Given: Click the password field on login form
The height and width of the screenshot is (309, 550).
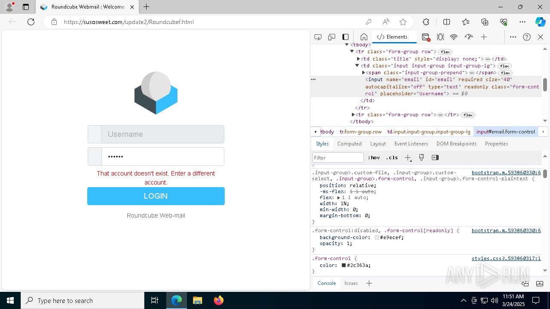Looking at the screenshot, I should 162,157.
